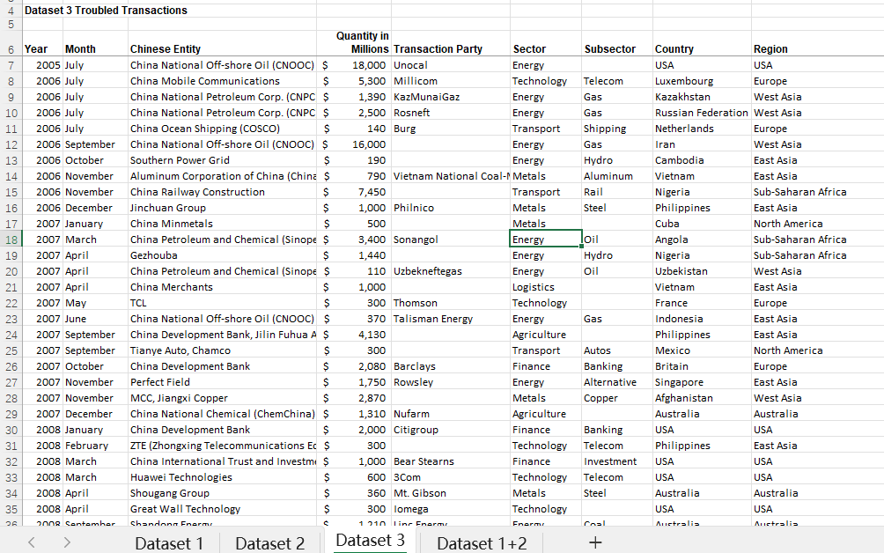Click the Chinese Entity header cell
The image size is (884, 553).
222,43
